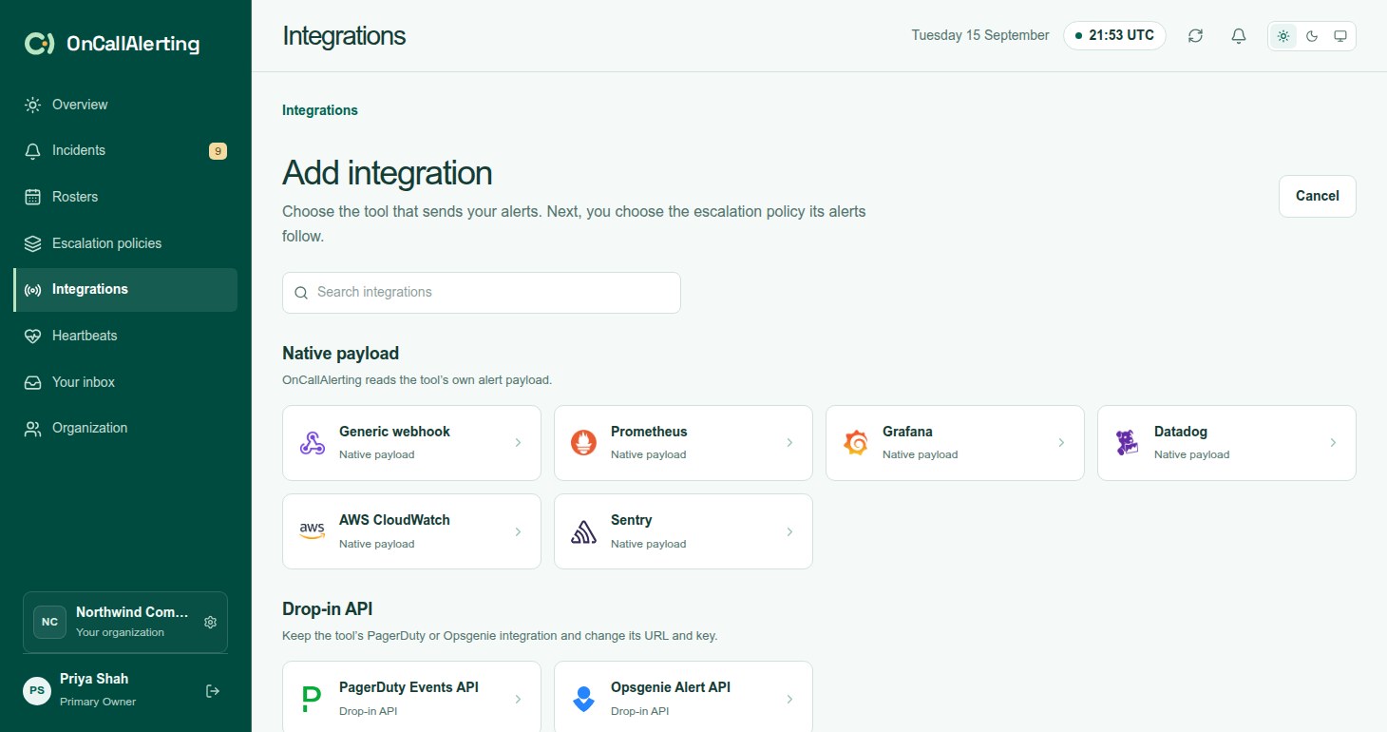Click the chevron on AWS CloudWatch card
The image size is (1387, 732).
518,531
